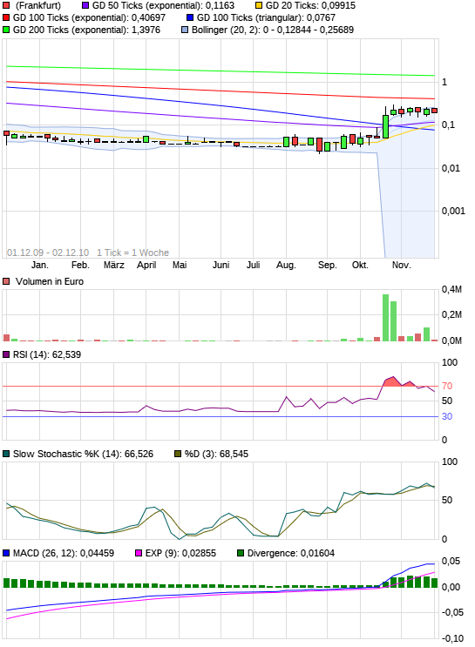The image size is (475, 647).
Task: Click the teal Slow Stochastic %K swatch
Action: pos(6,454)
